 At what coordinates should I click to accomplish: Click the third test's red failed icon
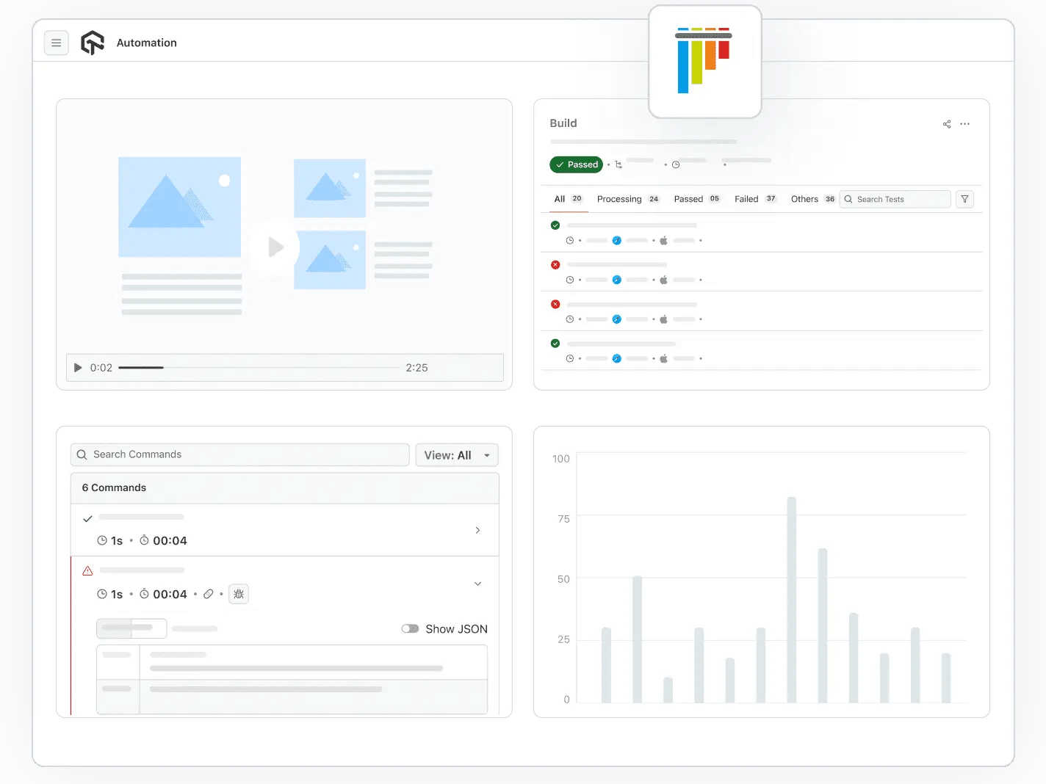(x=555, y=304)
